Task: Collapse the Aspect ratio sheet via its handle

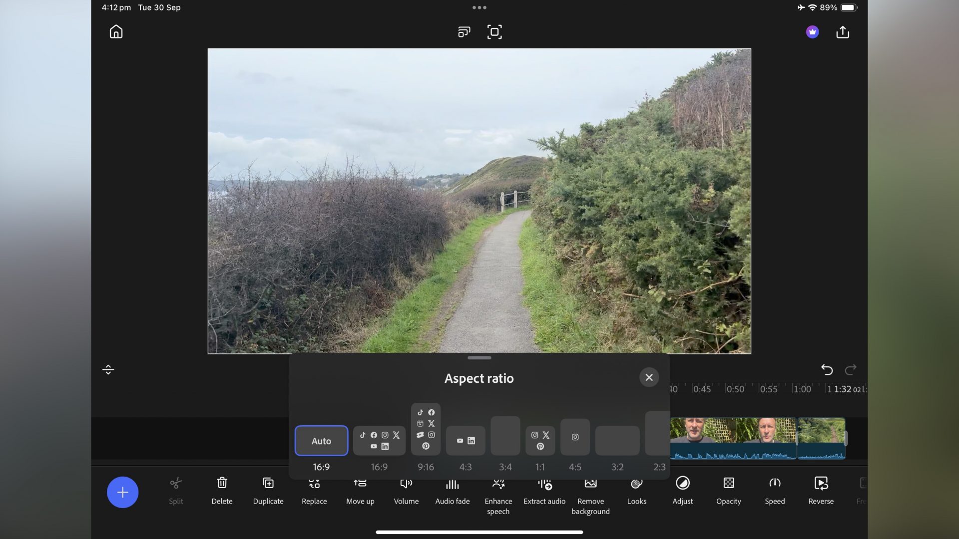Action: pyautogui.click(x=479, y=358)
